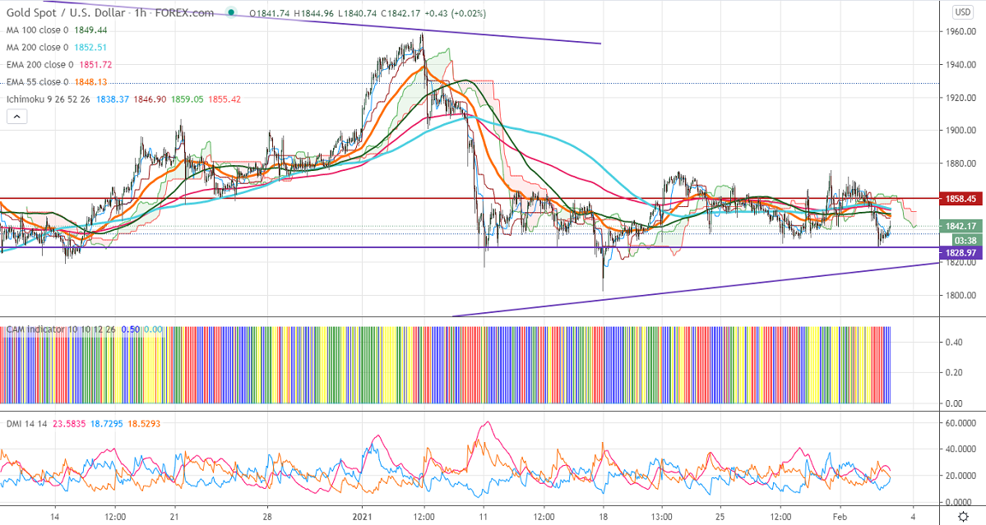Viewport: 986px width, 525px height.
Task: Select the MA 100 close indicator legend
Action: tap(39, 30)
